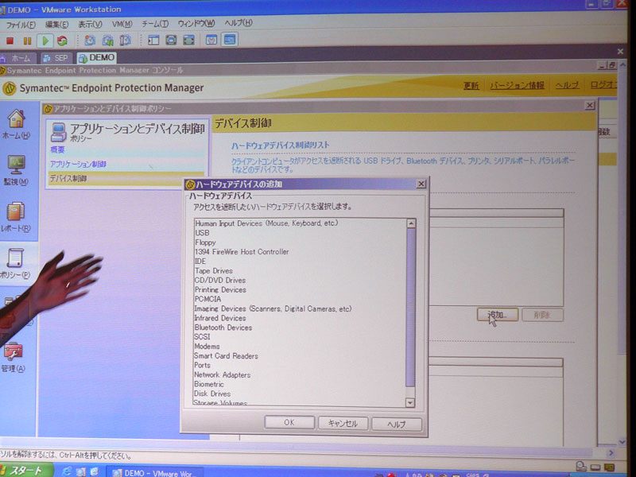Close the ハードウェアデバイスの追加 dialog
Screen dimensions: 636x477
click(x=421, y=184)
